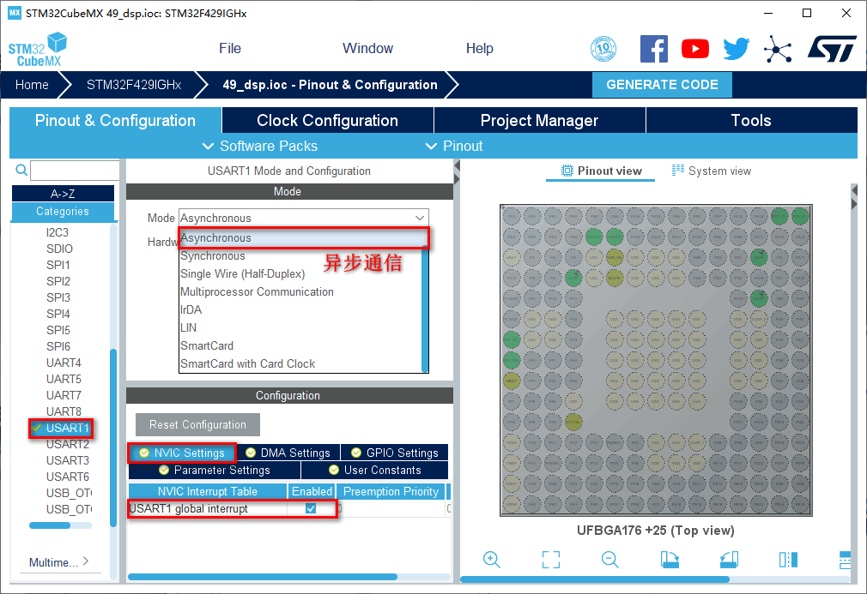This screenshot has height=594, width=867.
Task: Zoom out of the pinout view
Action: click(x=610, y=560)
